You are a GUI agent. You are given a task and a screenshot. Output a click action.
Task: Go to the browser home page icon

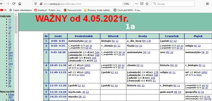pos(20,4)
